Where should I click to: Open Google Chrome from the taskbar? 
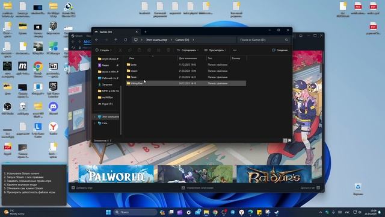(215, 212)
